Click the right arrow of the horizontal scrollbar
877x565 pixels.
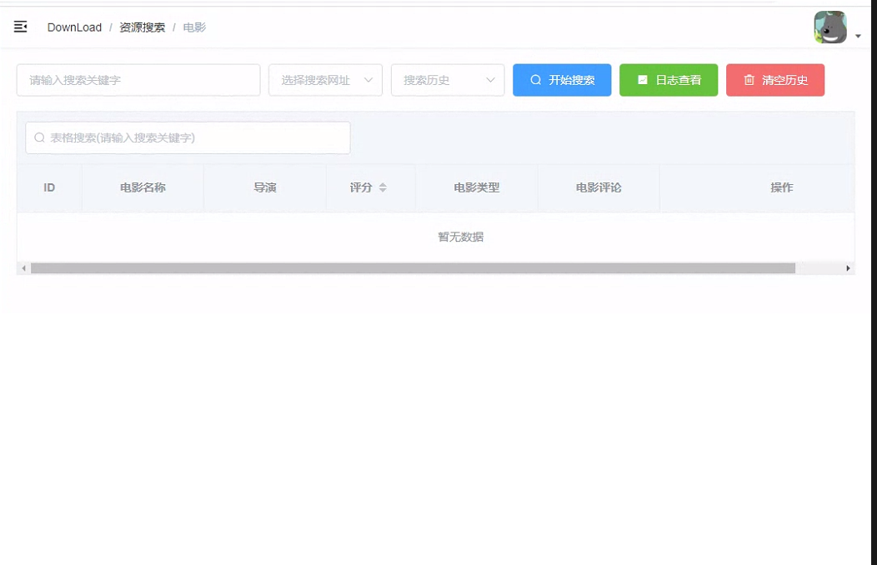[x=849, y=267]
